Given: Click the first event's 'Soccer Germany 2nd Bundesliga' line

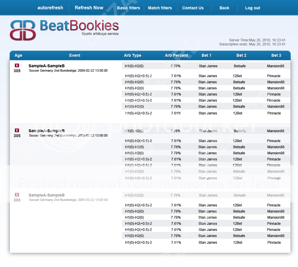Looking at the screenshot, I should [x=68, y=70].
